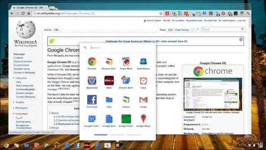Viewport: 266px width, 150px height.
Task: Select the Wikipedia window icon on shelf
Action: [x=107, y=145]
